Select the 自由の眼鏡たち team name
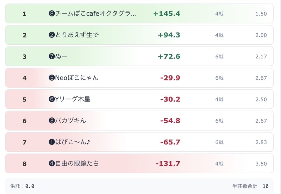The width and height of the screenshot is (281, 194). [77, 164]
